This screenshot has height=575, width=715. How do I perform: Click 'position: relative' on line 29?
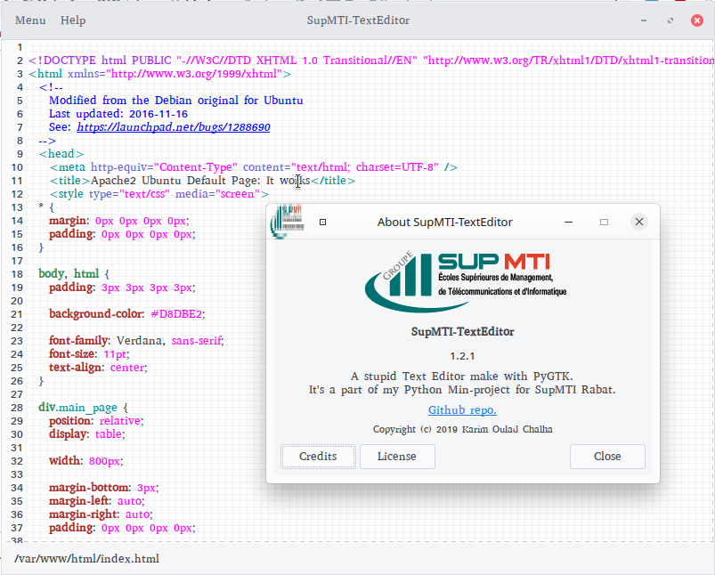coord(96,421)
